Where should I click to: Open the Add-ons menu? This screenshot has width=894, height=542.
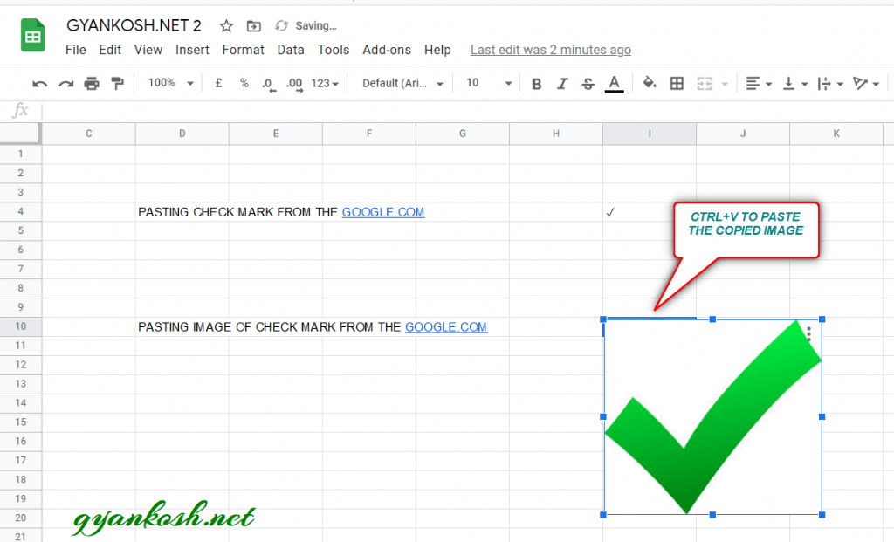click(387, 50)
